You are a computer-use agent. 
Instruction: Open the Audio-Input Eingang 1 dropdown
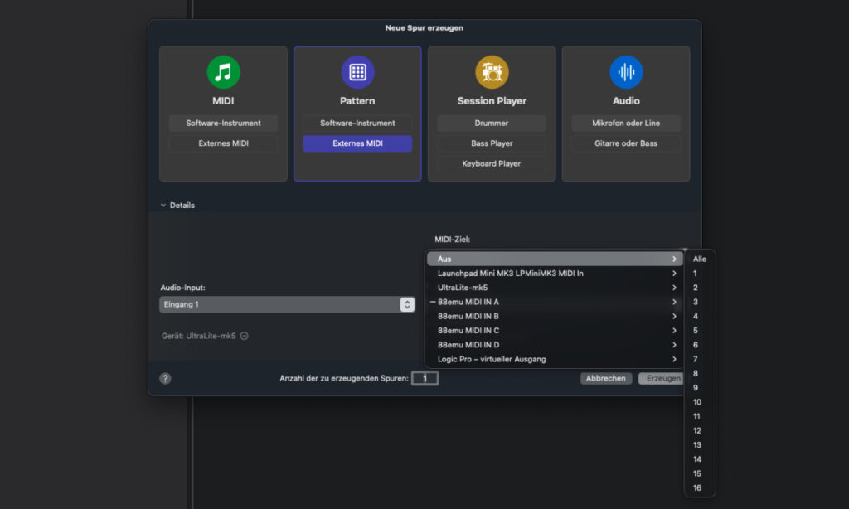click(287, 304)
